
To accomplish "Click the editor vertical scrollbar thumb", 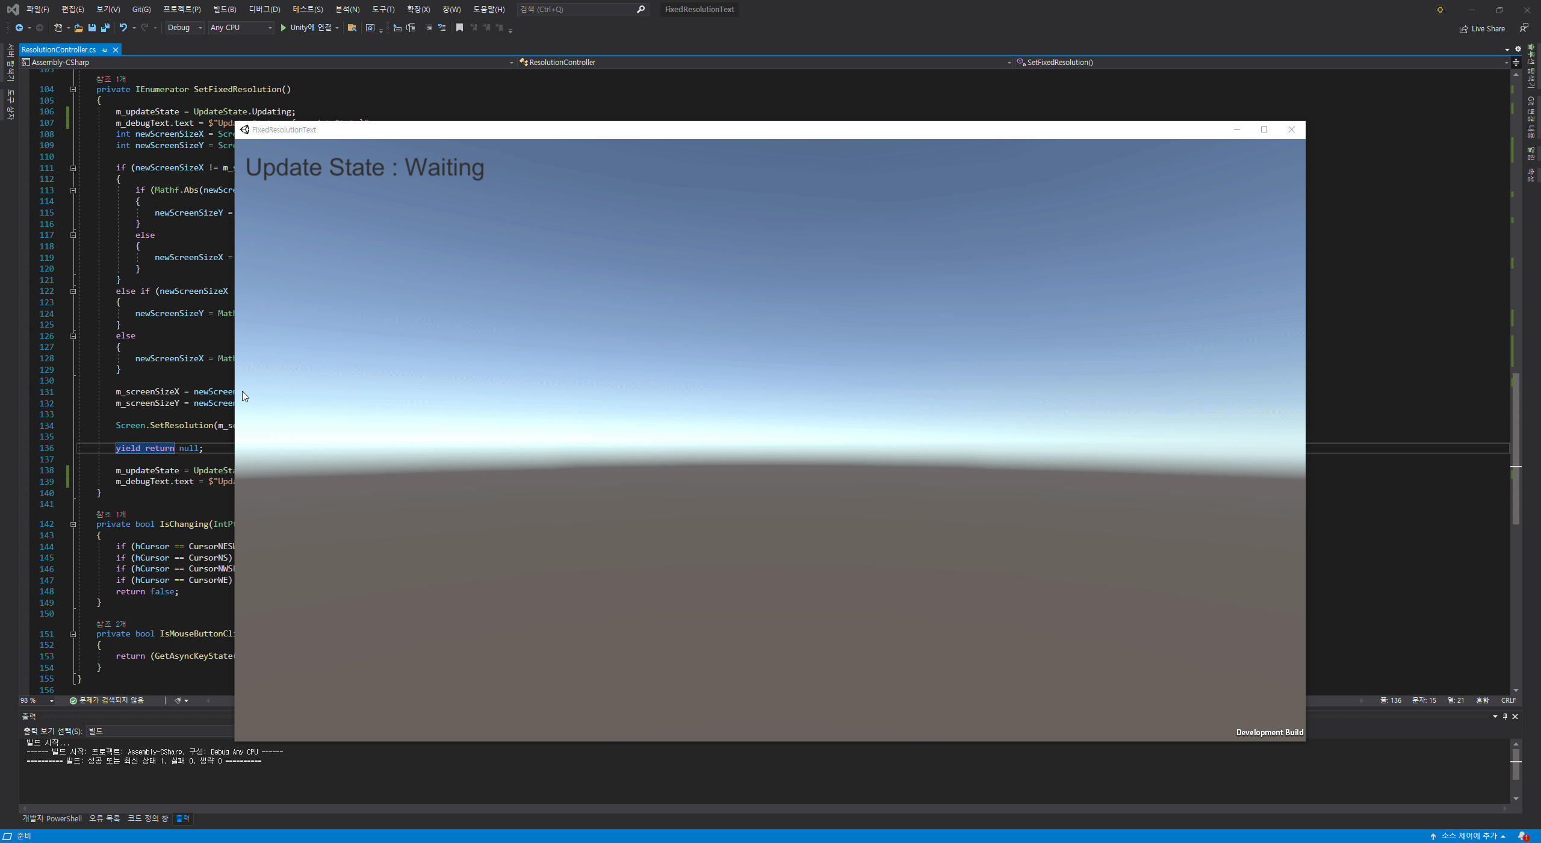I will tap(1516, 449).
